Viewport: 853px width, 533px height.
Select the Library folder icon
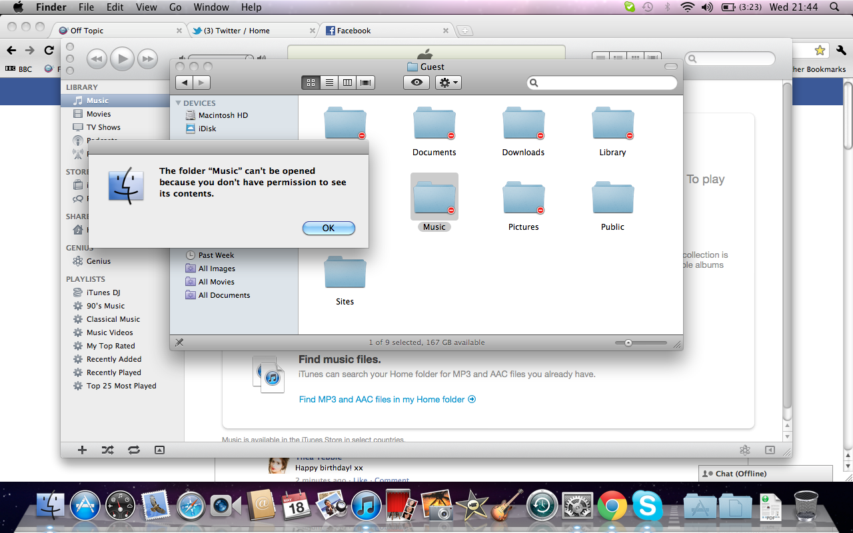click(x=613, y=125)
